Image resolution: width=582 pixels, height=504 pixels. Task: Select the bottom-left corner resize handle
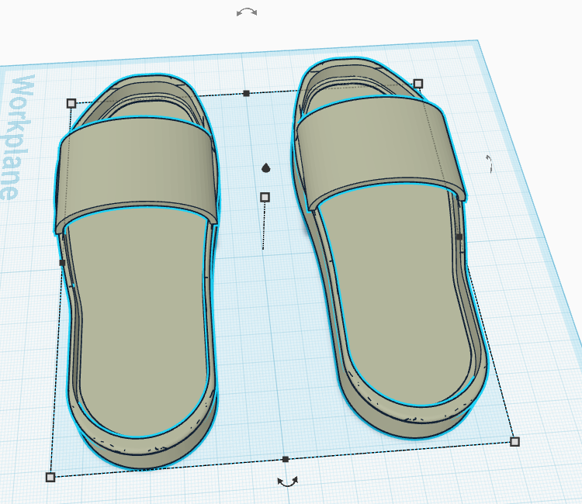coord(50,478)
